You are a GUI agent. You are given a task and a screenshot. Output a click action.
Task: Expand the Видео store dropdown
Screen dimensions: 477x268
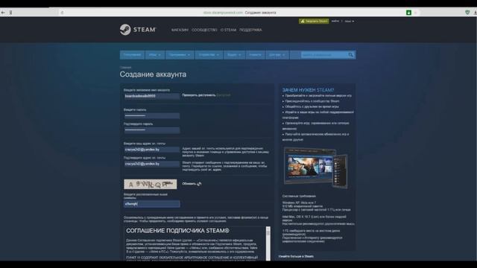pyautogui.click(x=234, y=54)
